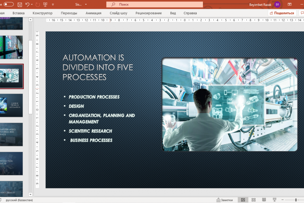Start slideshow from Quick Access Toolbar
304x203 pixels.
click(46, 4)
